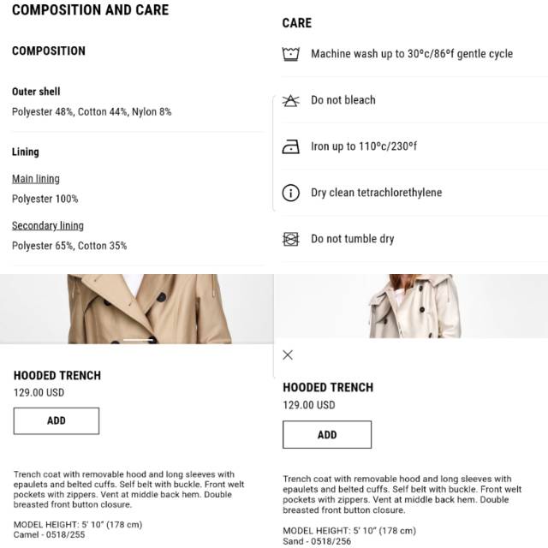The width and height of the screenshot is (548, 548).
Task: Click the dry clean info icon
Action: click(x=291, y=193)
